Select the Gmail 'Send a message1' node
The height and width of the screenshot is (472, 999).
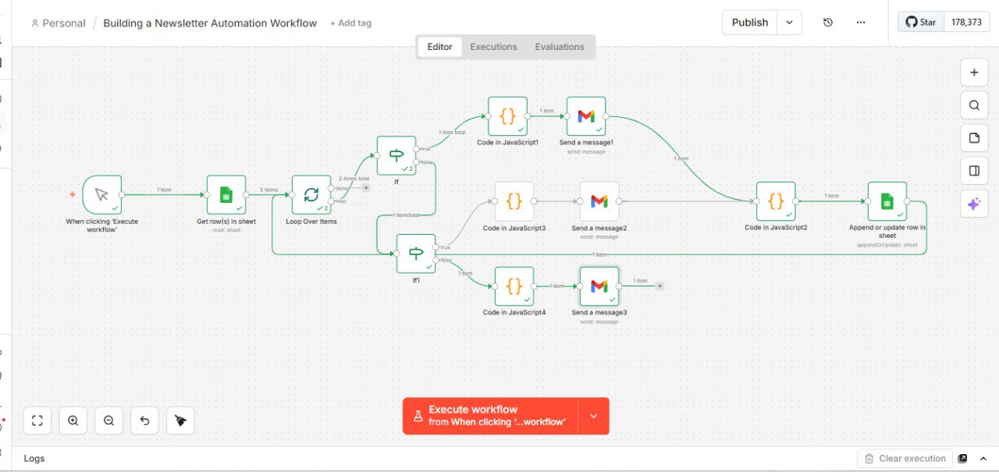coord(586,116)
